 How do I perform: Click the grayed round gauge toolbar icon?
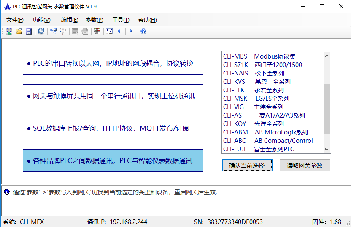click(85, 31)
